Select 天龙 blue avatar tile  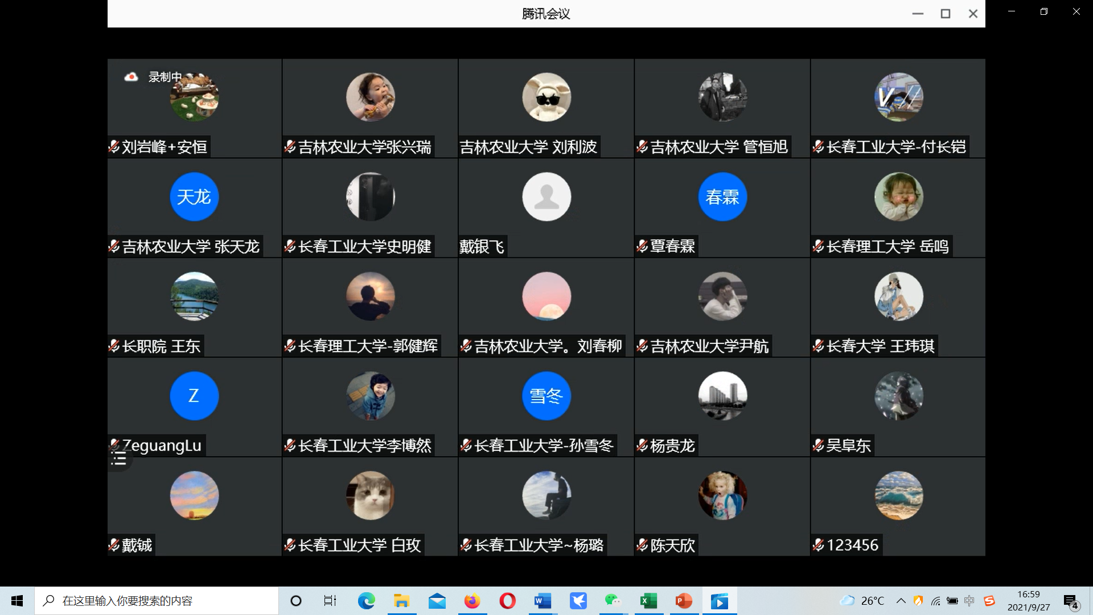[194, 197]
